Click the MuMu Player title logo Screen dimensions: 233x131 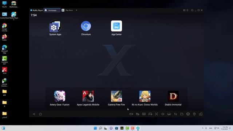[x=36, y=10]
